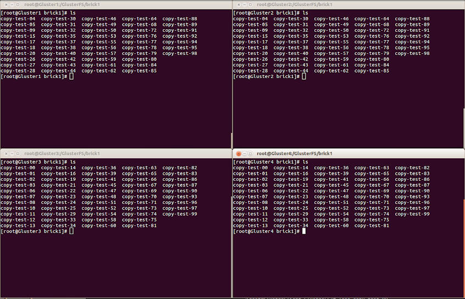Select copy-test-36 in Gluster4 terminal
The image size is (465, 299).
coord(331,168)
